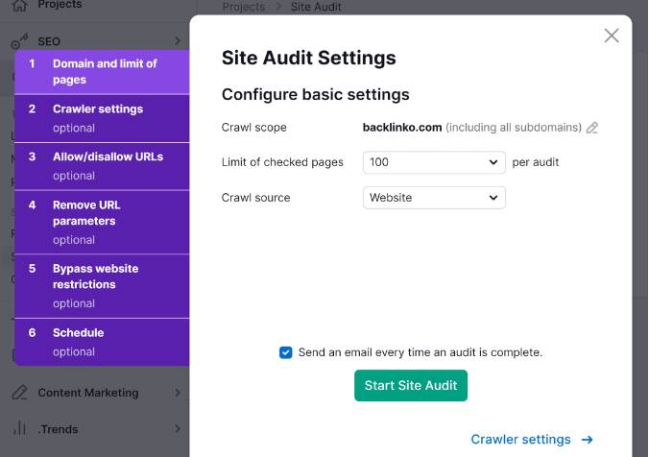Open the Limit of checked pages dropdown
The image size is (649, 457).
click(434, 162)
